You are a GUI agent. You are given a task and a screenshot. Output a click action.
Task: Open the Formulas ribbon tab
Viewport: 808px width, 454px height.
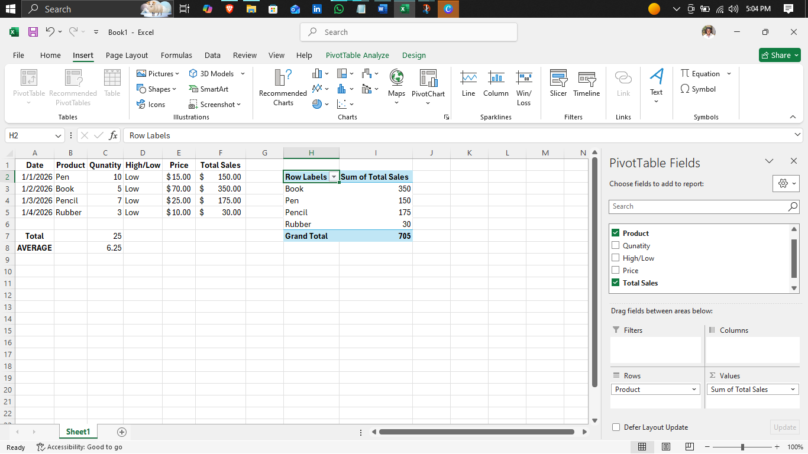(176, 55)
